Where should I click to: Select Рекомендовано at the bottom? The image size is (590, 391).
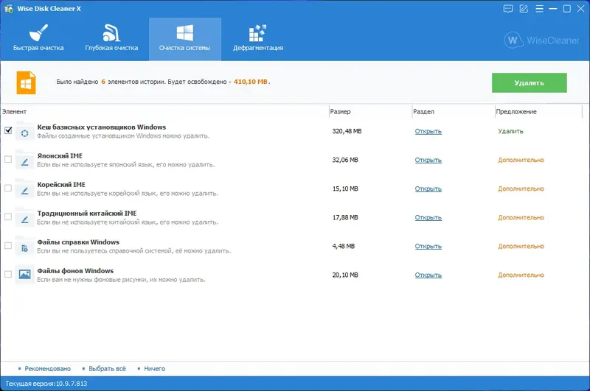(47, 369)
